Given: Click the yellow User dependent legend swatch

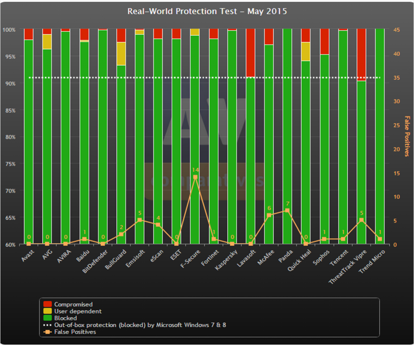Looking at the screenshot, I should tap(48, 311).
